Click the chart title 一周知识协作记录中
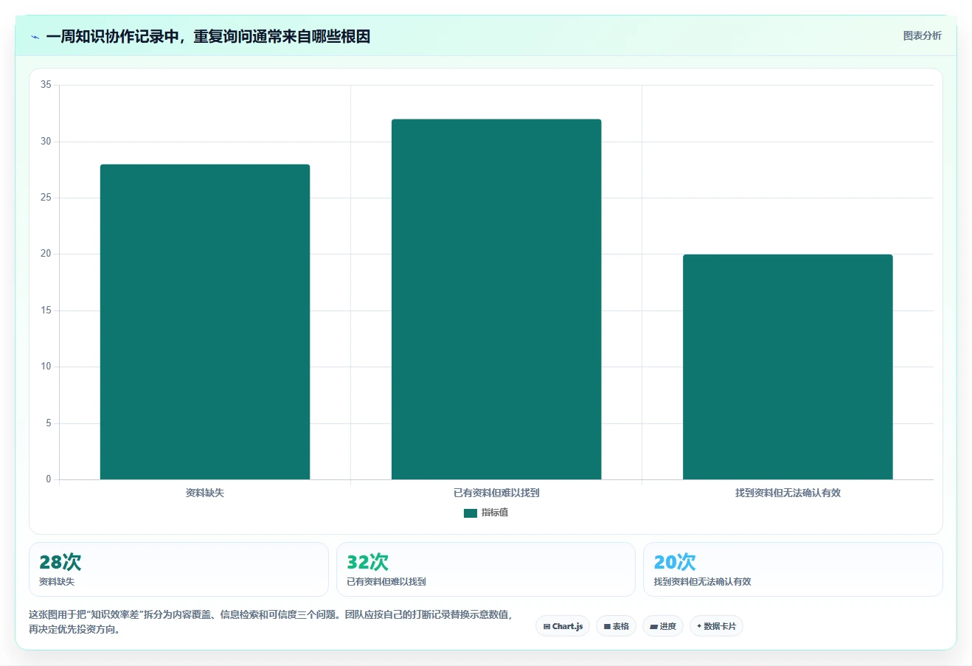The height and width of the screenshot is (666, 972). pyautogui.click(x=208, y=36)
